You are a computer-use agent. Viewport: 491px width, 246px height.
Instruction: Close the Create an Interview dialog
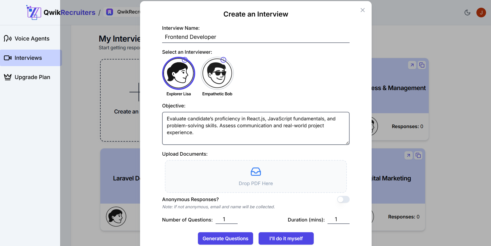(x=363, y=10)
